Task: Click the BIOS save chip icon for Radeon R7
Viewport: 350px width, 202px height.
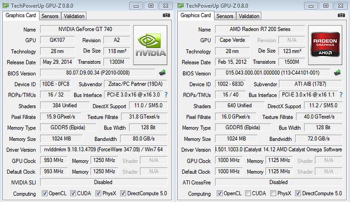Action: point(338,73)
